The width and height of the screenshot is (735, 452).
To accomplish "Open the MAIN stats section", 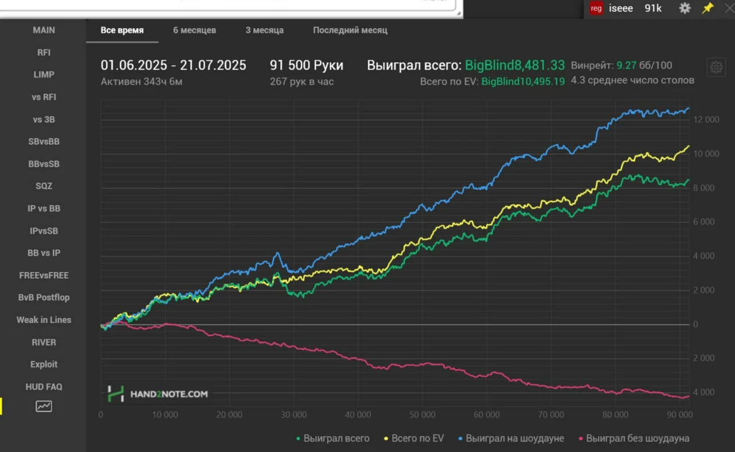I will (x=44, y=30).
